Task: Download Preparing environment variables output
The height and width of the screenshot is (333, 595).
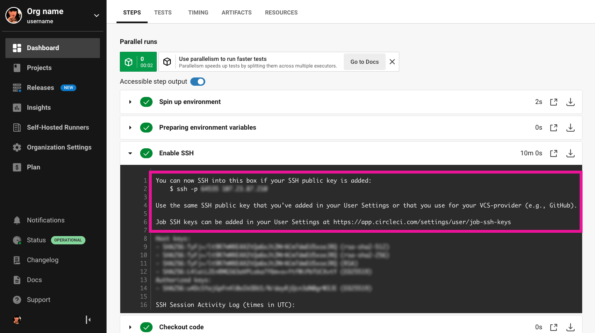Action: click(571, 128)
